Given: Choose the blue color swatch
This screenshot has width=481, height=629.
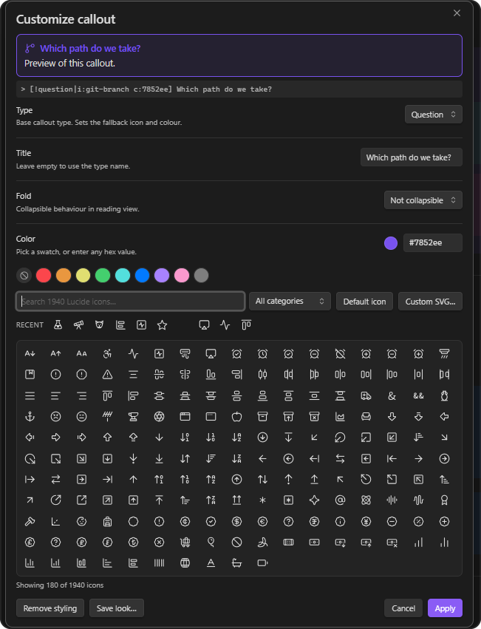Looking at the screenshot, I should tap(142, 276).
